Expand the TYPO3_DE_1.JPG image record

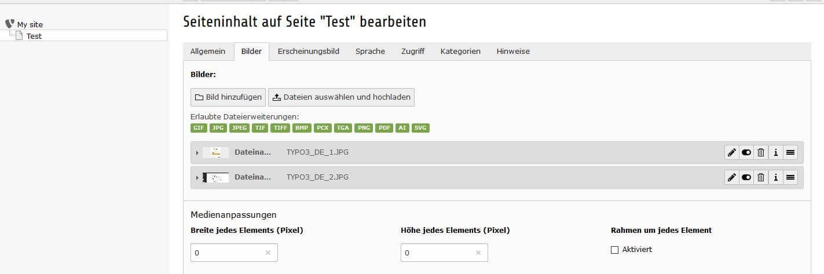[x=197, y=153]
